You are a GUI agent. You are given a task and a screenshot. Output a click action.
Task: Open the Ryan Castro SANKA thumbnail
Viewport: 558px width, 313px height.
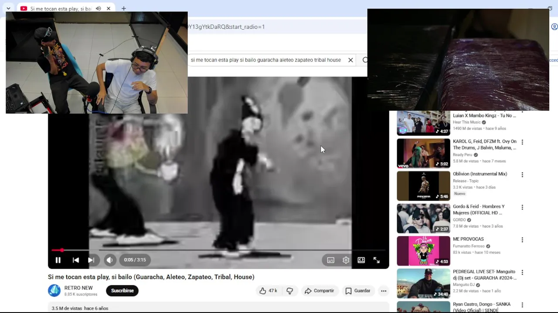coord(423,307)
